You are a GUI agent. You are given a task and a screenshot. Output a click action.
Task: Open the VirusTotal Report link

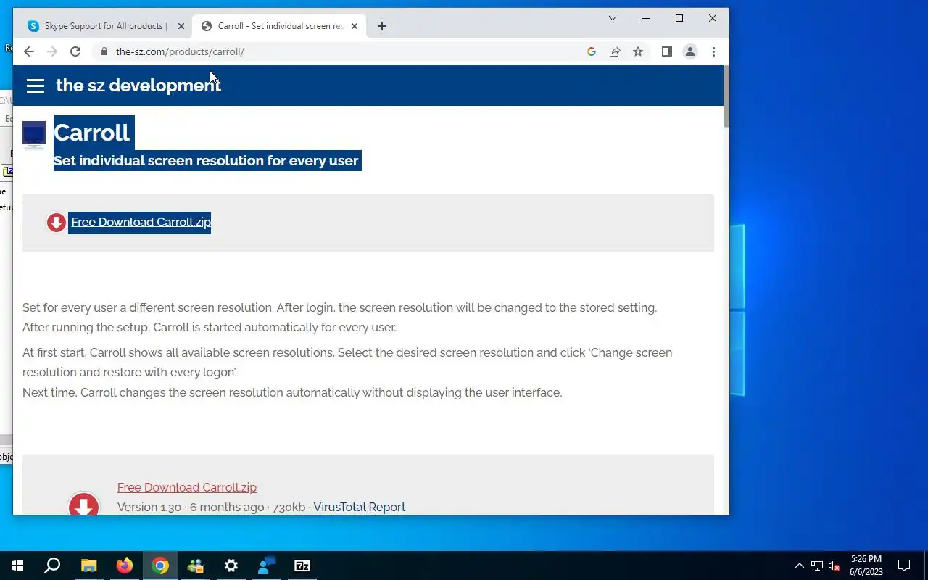360,507
